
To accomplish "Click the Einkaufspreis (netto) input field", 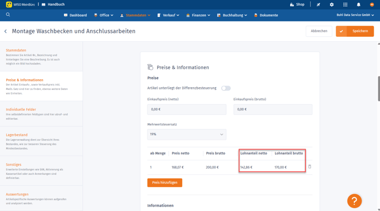I will [187, 109].
